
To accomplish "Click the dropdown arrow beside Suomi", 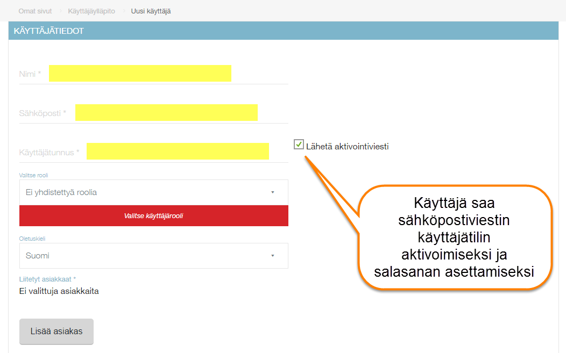I will click(x=272, y=256).
